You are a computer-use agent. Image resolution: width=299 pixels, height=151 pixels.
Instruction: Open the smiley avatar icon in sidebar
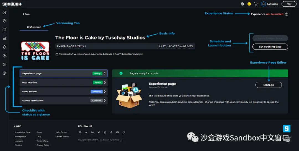click(x=4, y=30)
